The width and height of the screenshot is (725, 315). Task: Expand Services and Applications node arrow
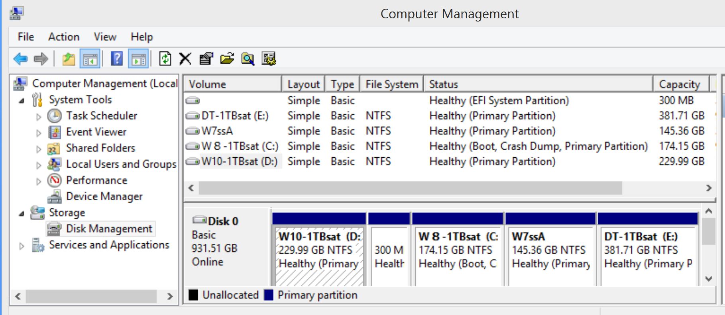(22, 246)
